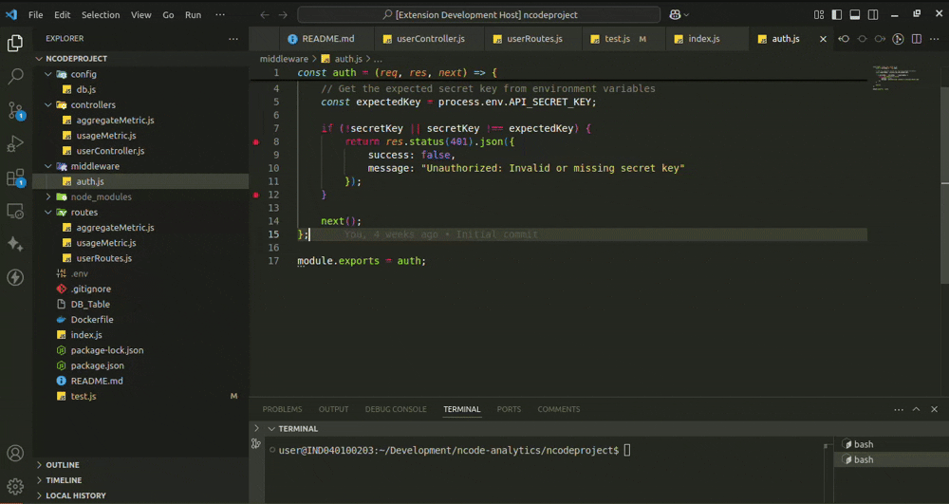
Task: Click the middleware breadcrumb segment
Action: [284, 59]
